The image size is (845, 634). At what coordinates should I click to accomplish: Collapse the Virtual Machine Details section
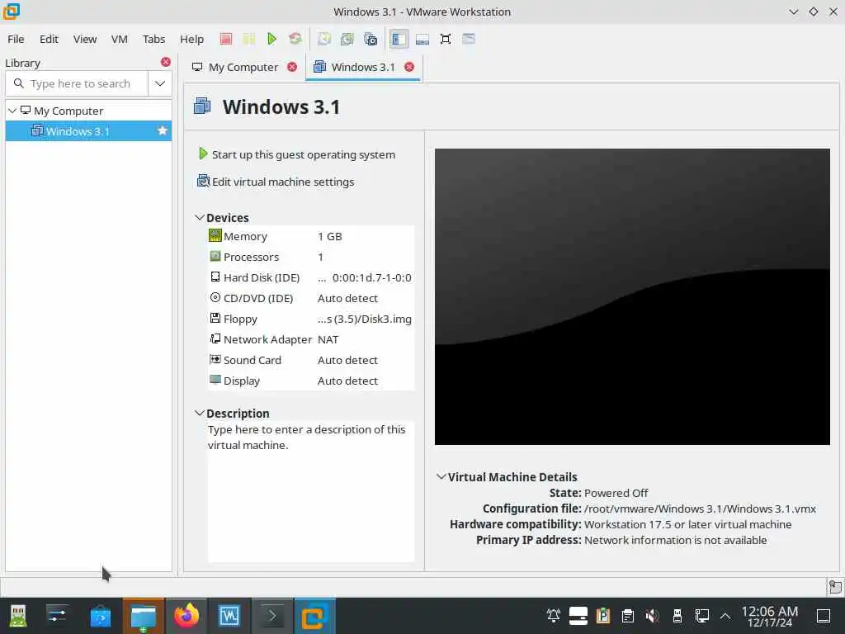pos(441,476)
